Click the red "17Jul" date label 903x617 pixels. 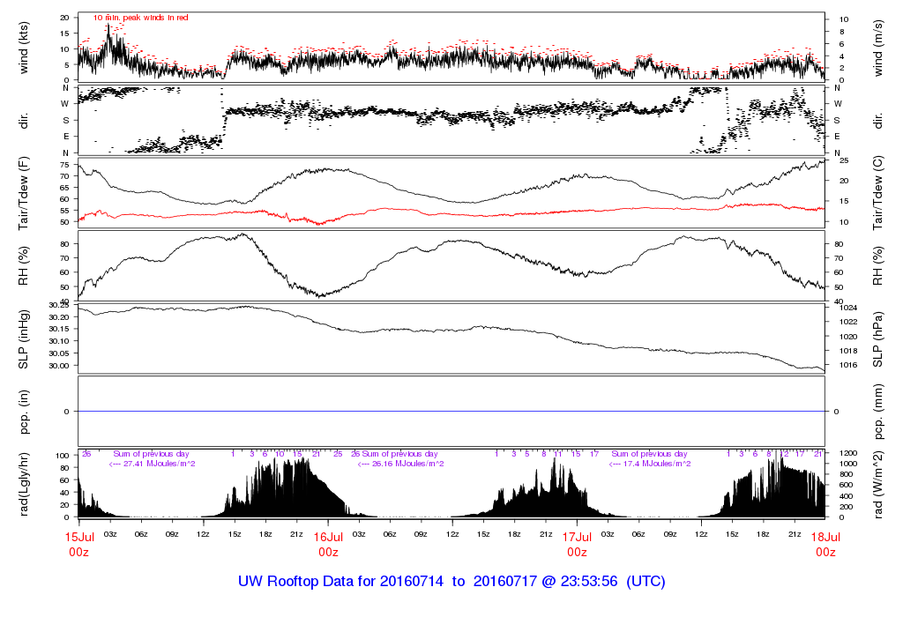(x=577, y=537)
